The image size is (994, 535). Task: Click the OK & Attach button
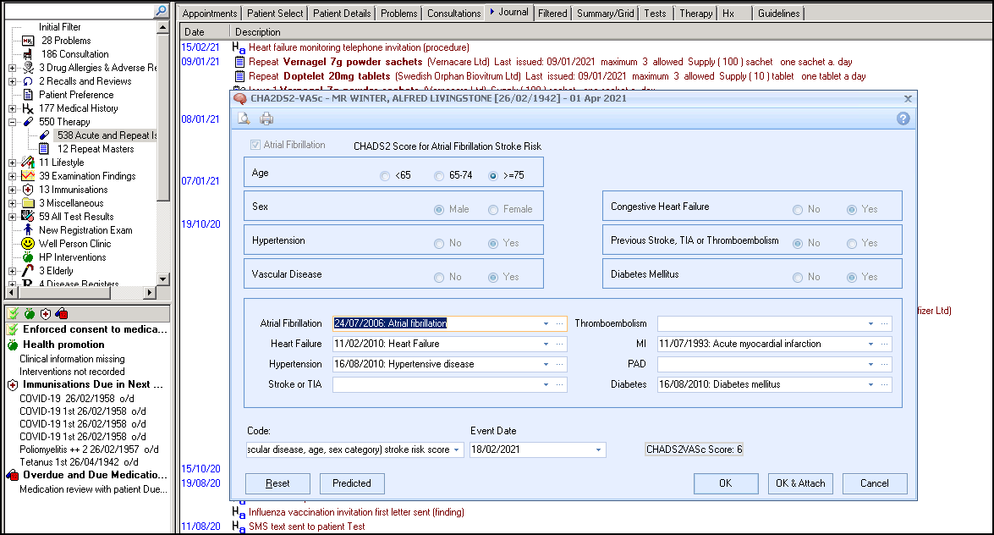800,483
